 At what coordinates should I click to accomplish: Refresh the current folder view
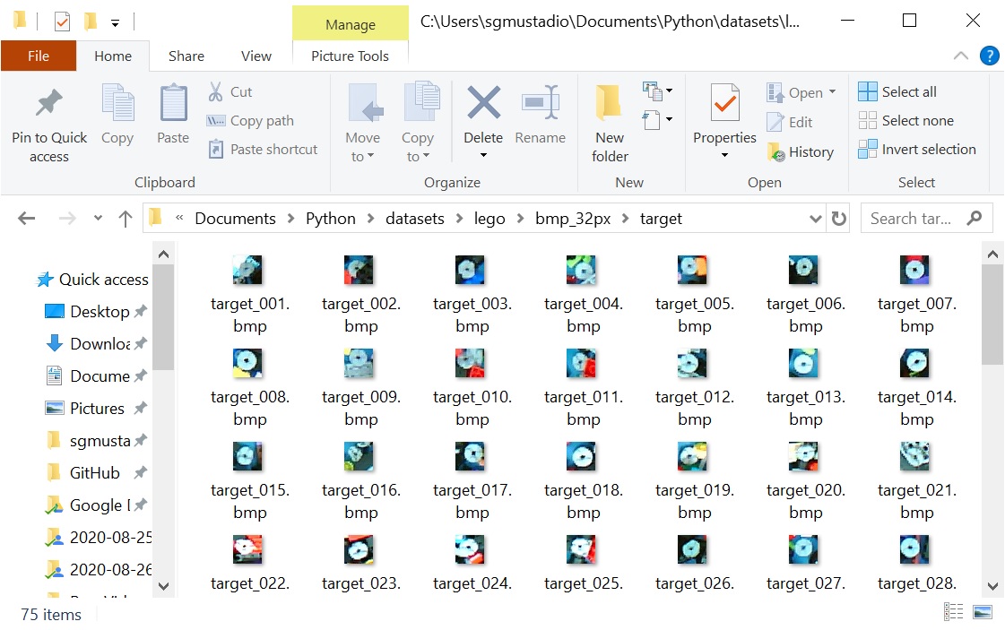point(839,219)
